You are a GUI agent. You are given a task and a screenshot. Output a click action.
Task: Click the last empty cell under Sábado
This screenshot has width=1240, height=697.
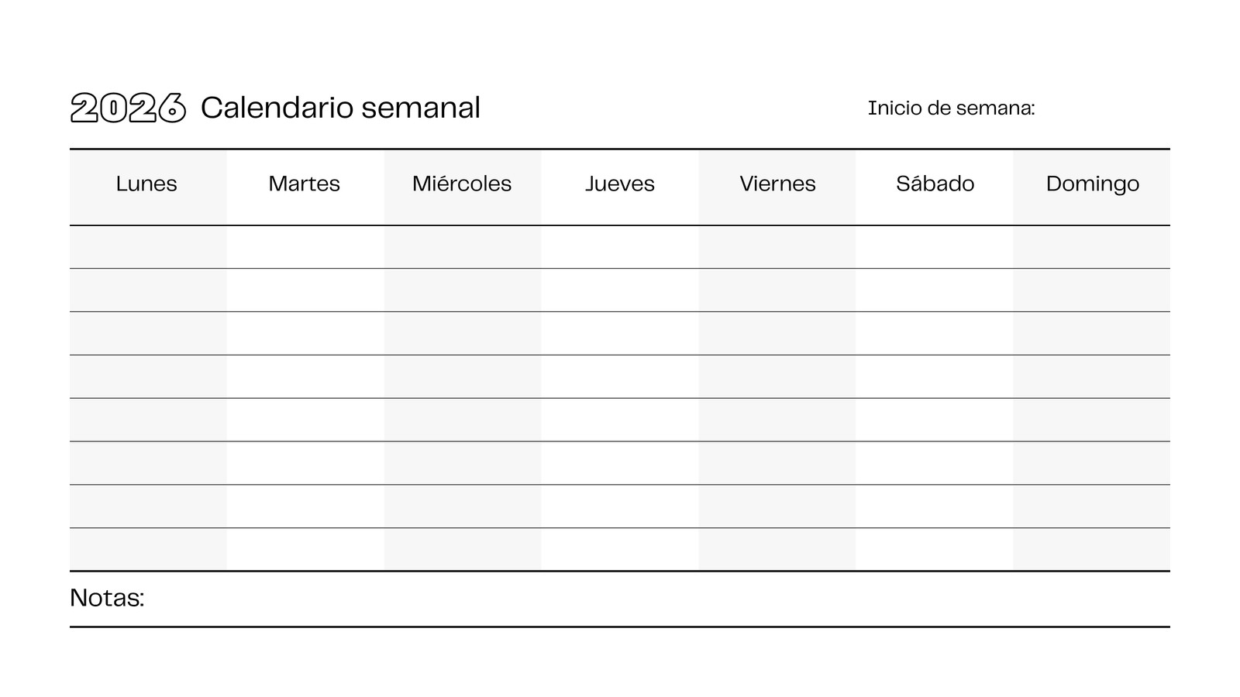pos(934,549)
